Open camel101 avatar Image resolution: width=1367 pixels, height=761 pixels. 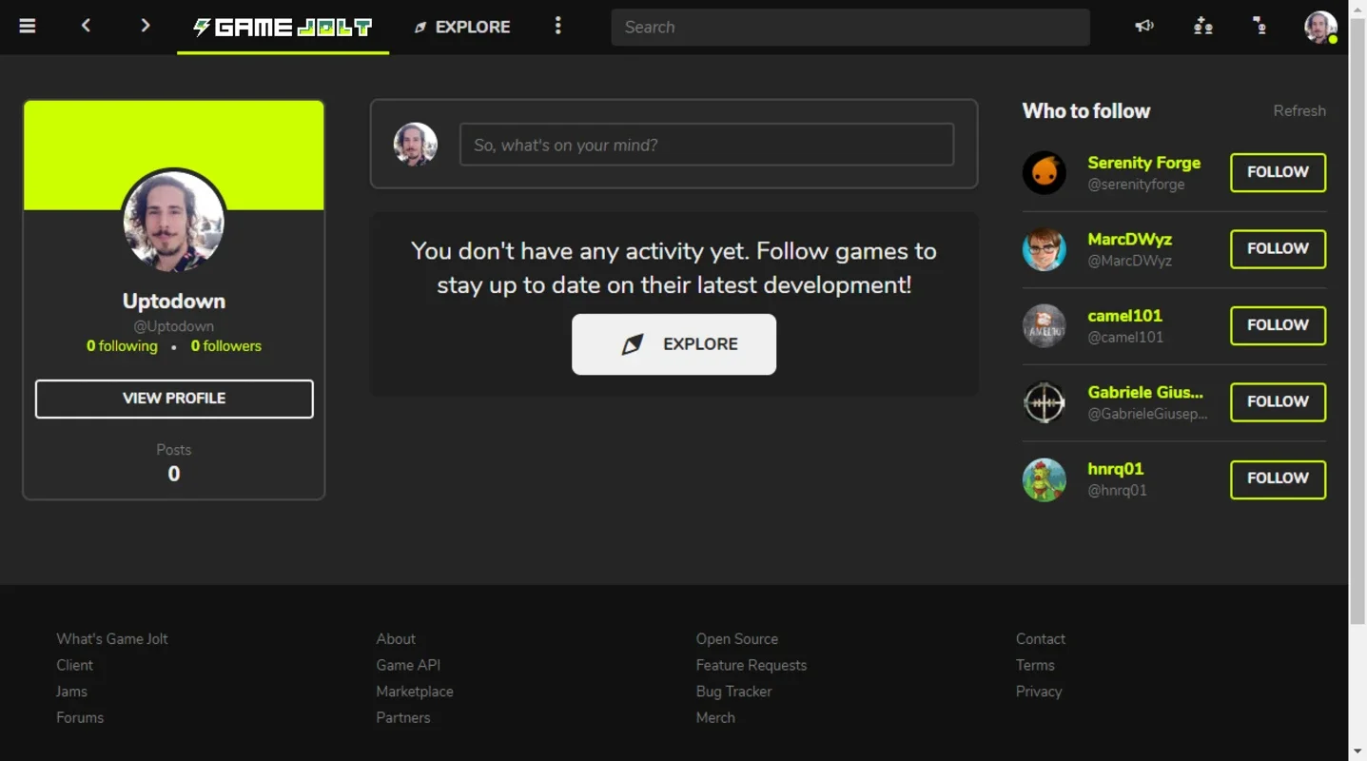point(1045,325)
